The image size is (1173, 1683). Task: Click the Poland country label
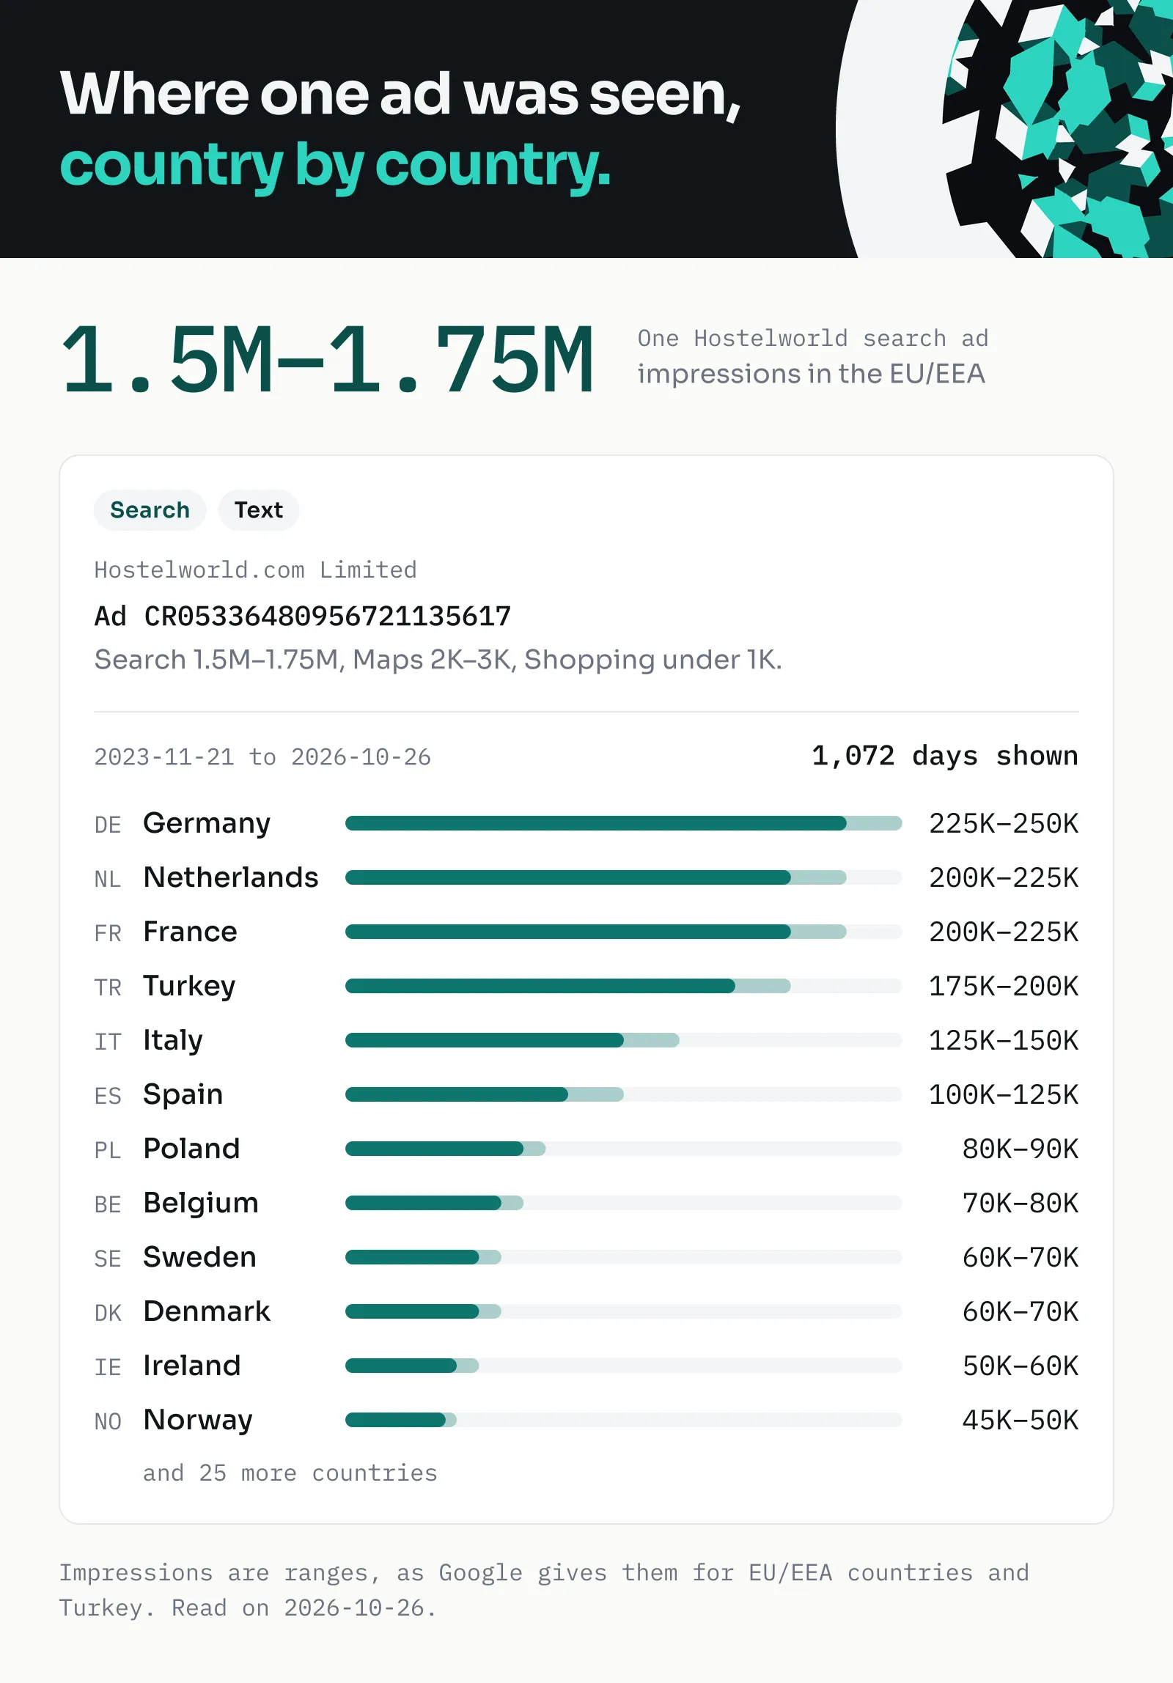(x=191, y=1149)
